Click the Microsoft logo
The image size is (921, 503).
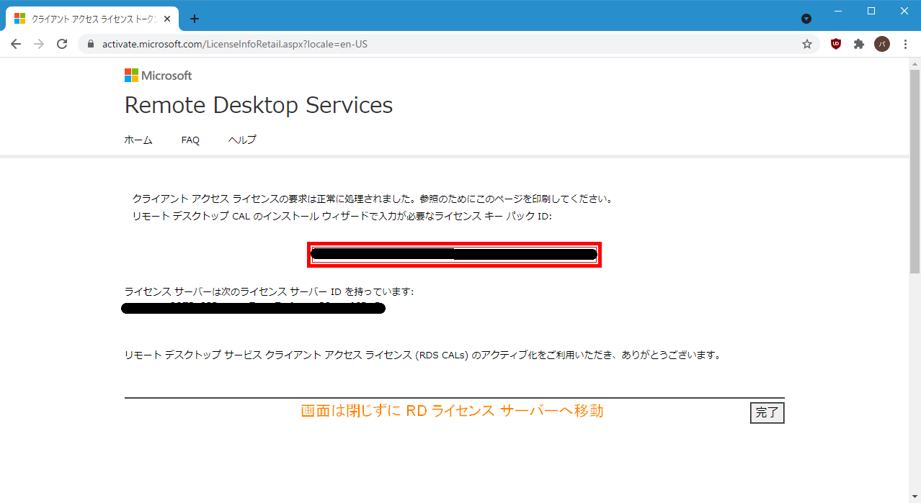coord(158,76)
